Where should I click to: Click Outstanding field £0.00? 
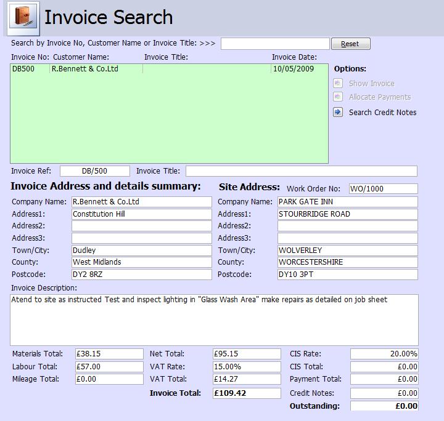tap(384, 406)
